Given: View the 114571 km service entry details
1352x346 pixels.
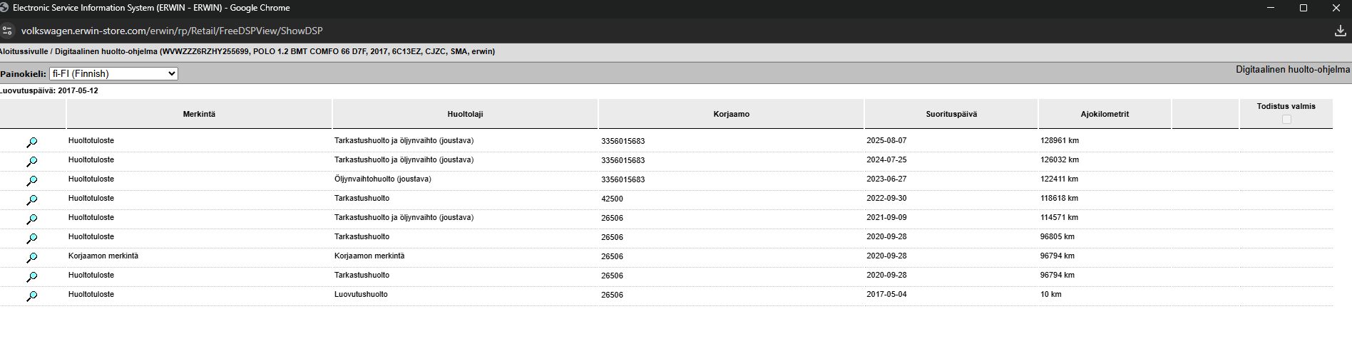Looking at the screenshot, I should [32, 219].
